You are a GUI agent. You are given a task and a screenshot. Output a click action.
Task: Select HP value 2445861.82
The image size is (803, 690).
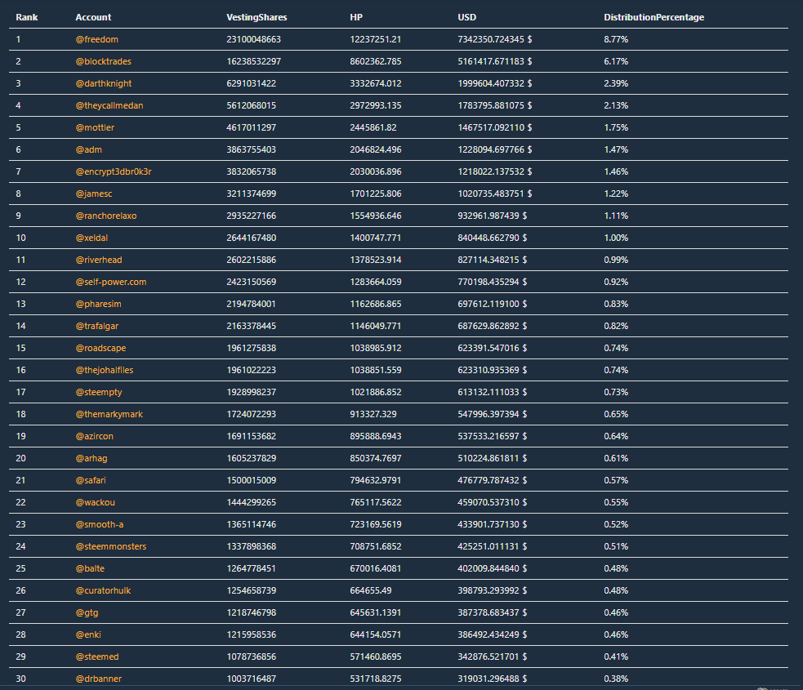pyautogui.click(x=373, y=127)
